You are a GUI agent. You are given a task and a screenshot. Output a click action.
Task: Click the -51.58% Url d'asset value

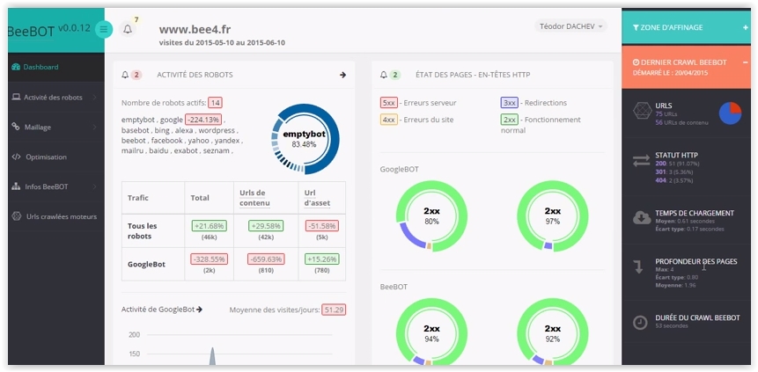pos(322,226)
